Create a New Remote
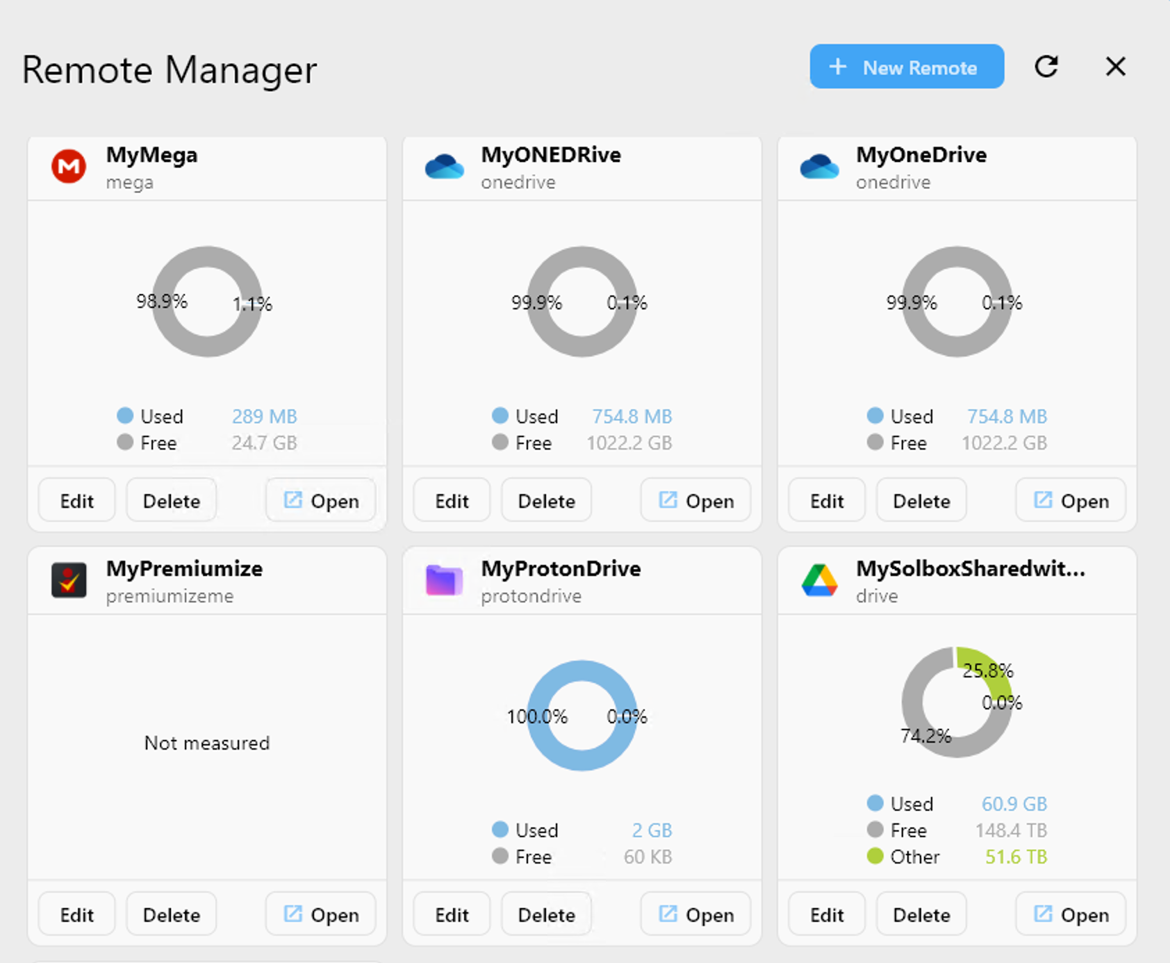 (906, 67)
